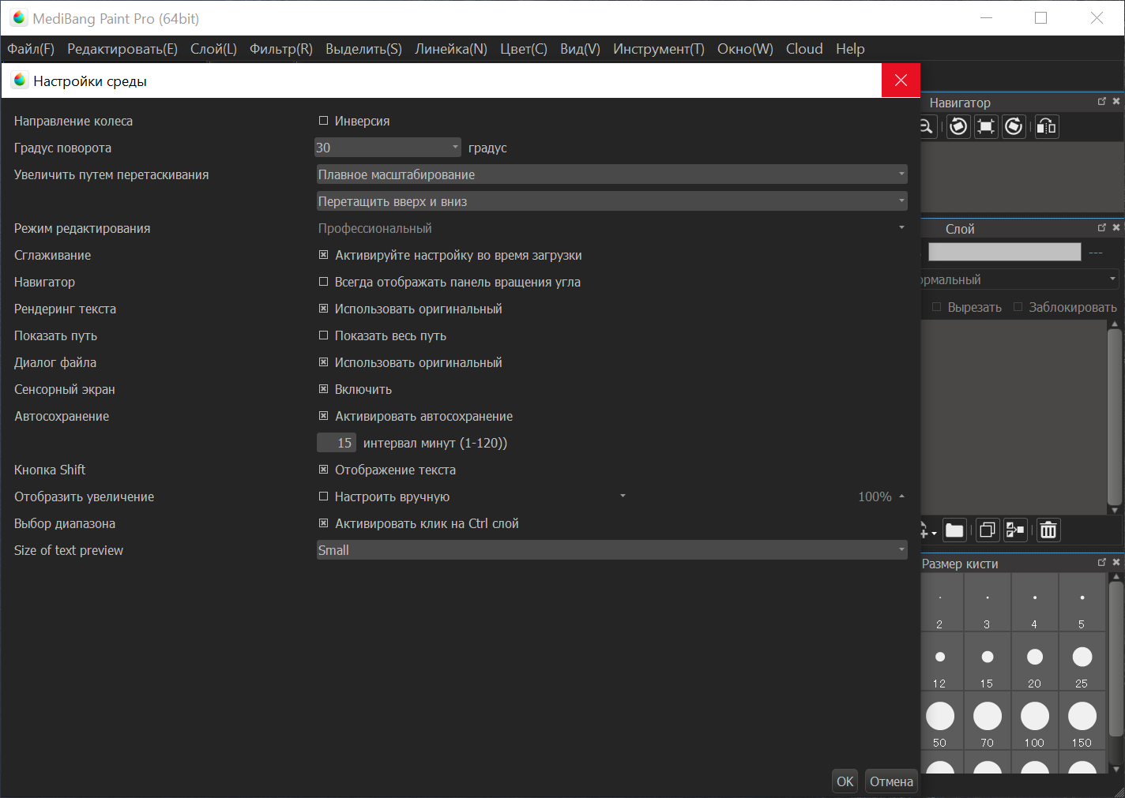Select brush size 50
1125x798 pixels.
click(940, 721)
